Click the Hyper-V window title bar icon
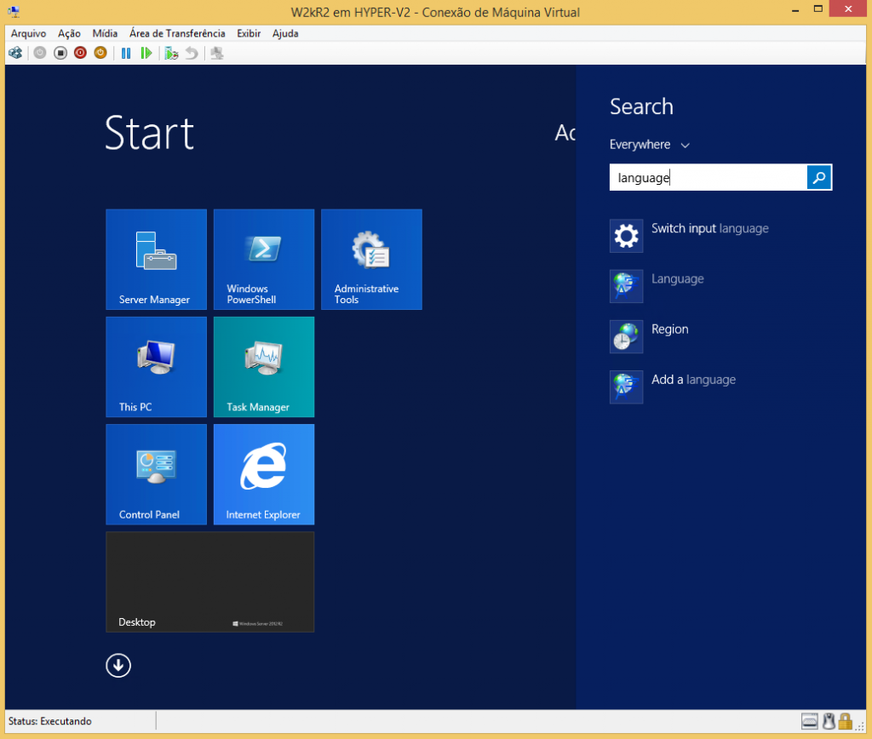Screen dimensions: 872x739 click(x=14, y=12)
